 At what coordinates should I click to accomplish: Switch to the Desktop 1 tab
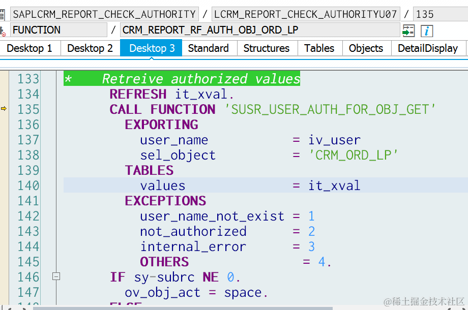point(30,48)
